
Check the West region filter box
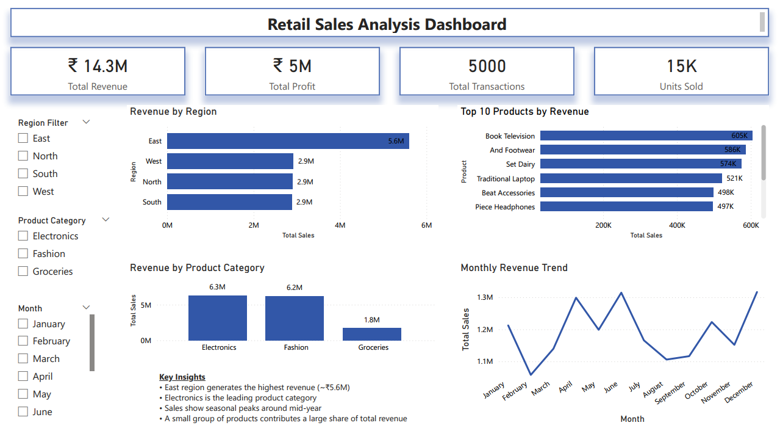(x=22, y=191)
